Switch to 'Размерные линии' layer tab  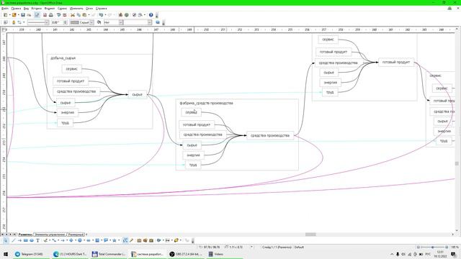76,235
